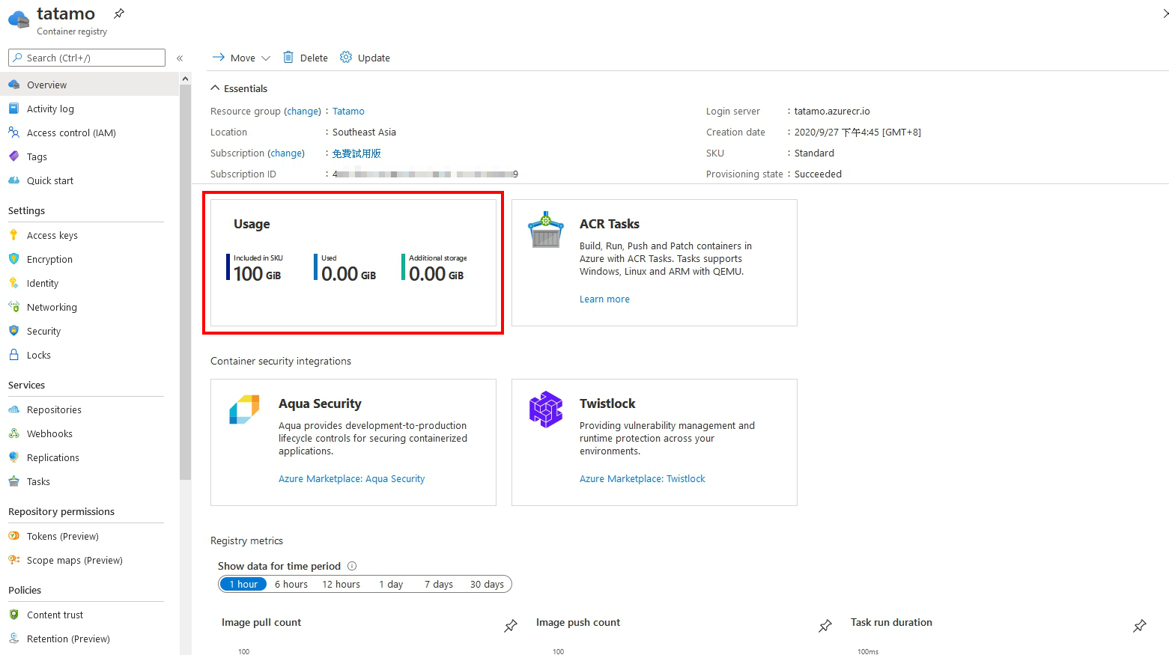This screenshot has height=655, width=1169.
Task: Open the Overview menu item
Action: point(90,85)
